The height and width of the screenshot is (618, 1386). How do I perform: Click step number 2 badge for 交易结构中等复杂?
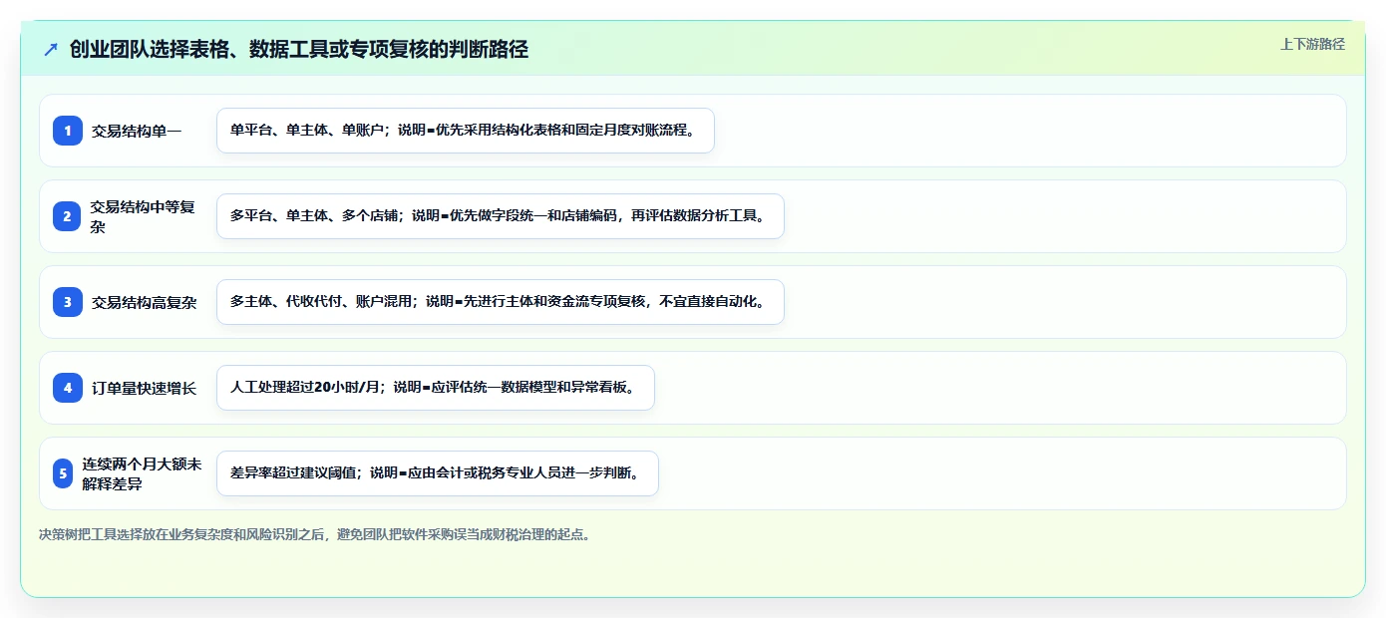point(68,216)
